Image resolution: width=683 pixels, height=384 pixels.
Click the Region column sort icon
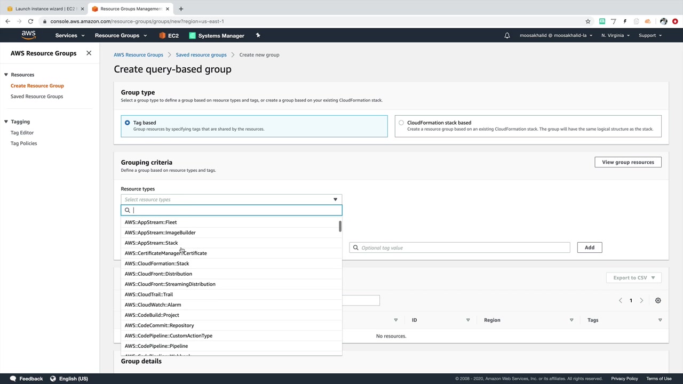(571, 320)
